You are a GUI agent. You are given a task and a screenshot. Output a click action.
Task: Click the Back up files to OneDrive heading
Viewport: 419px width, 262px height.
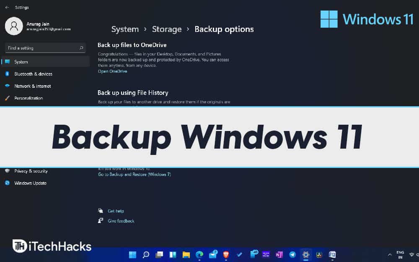coord(132,45)
